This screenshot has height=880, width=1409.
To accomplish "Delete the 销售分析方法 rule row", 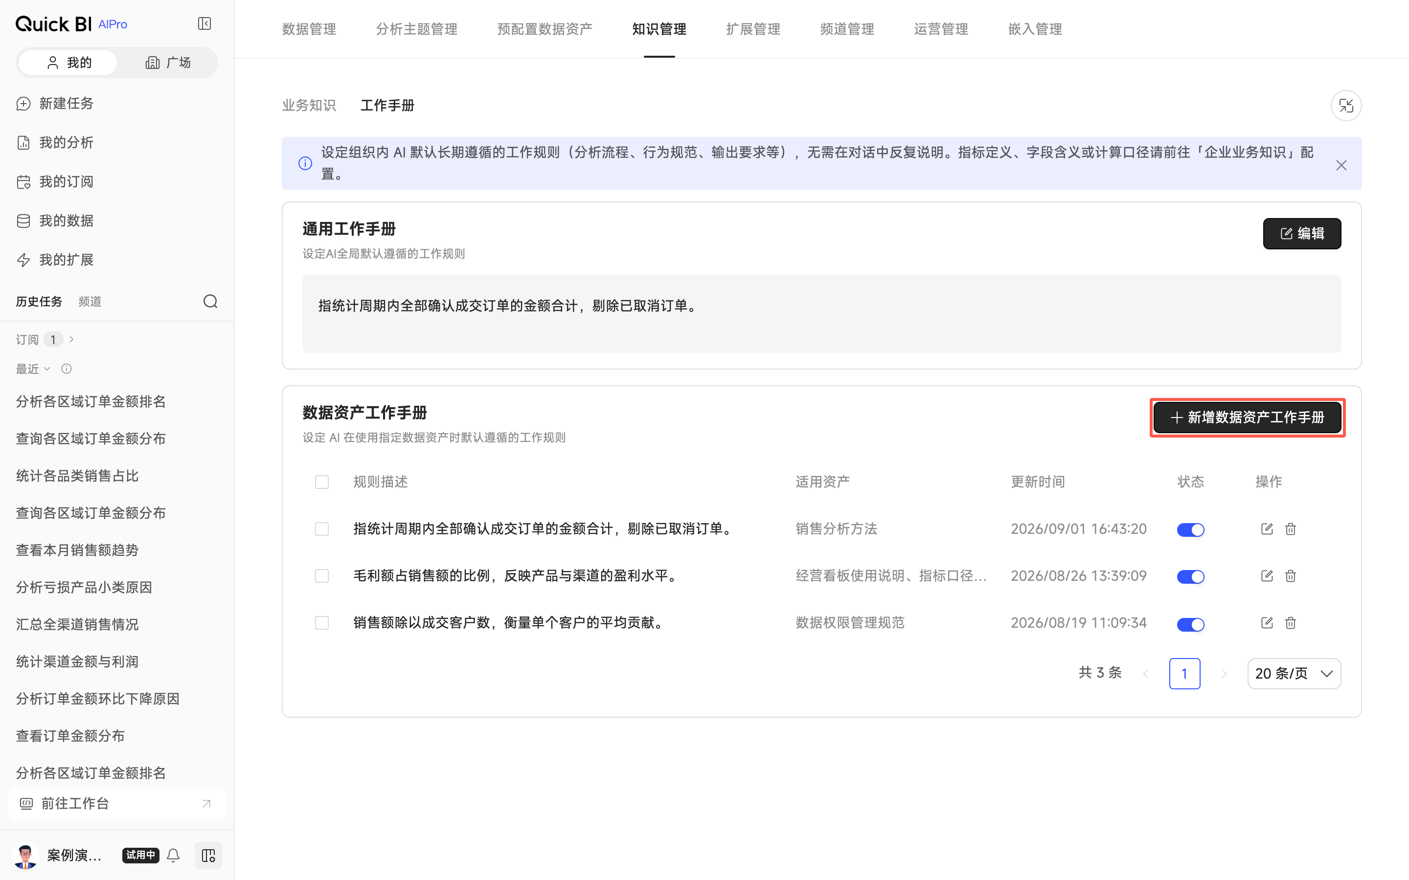I will [1290, 528].
